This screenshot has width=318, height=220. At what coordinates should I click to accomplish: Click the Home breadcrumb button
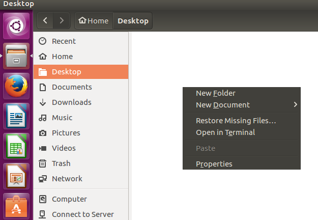(94, 21)
